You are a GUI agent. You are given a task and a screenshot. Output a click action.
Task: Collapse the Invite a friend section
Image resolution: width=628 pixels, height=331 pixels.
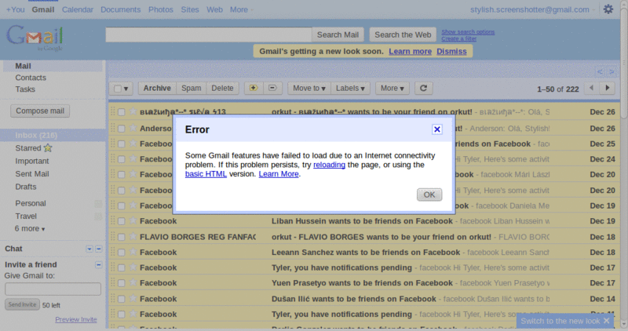(x=99, y=264)
